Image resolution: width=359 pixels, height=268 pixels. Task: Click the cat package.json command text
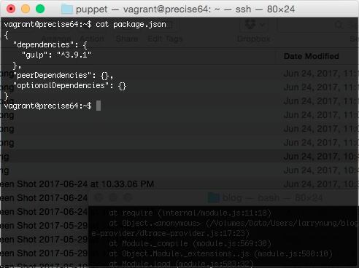click(x=131, y=24)
